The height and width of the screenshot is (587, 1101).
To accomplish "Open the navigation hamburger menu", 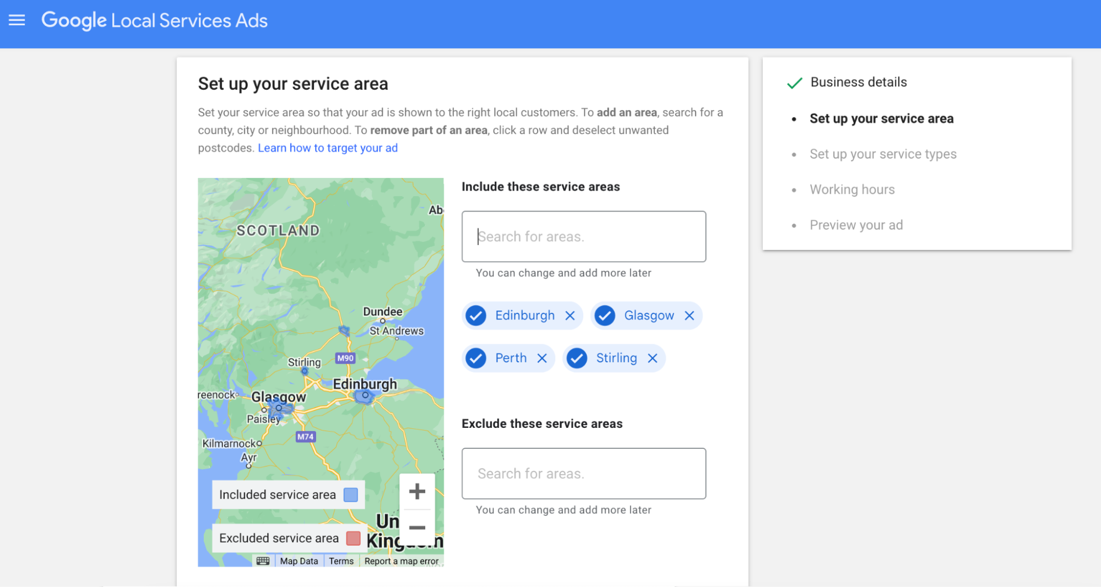I will [17, 20].
